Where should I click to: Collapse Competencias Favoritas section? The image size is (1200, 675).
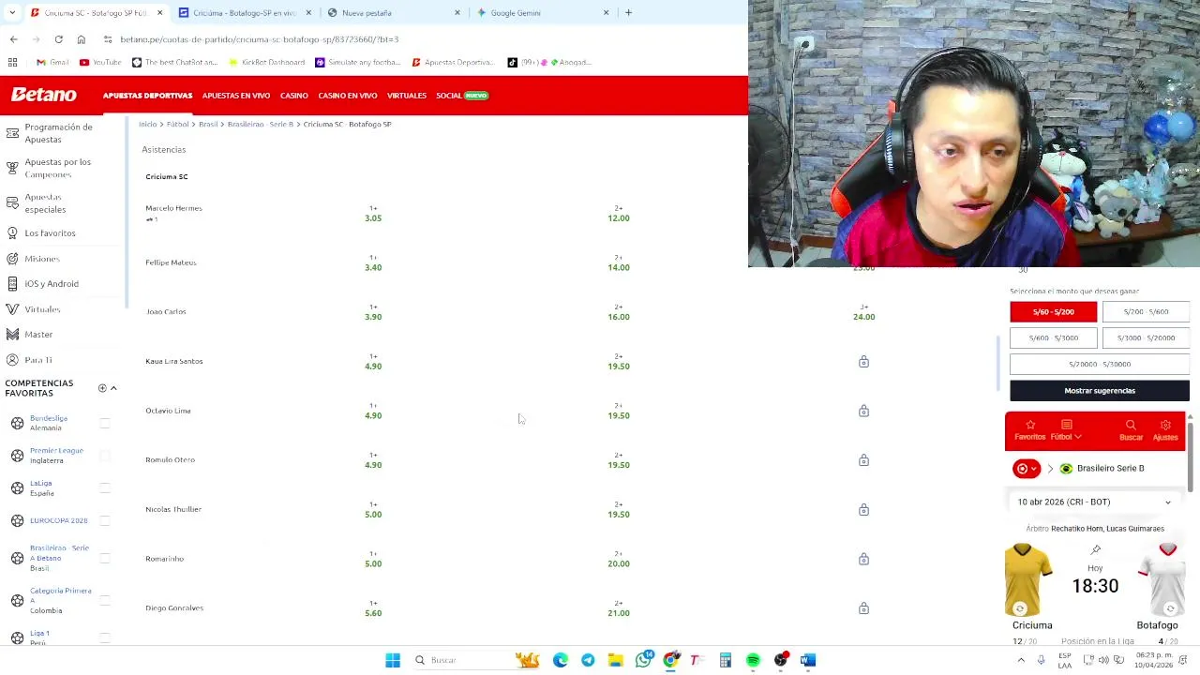[113, 388]
